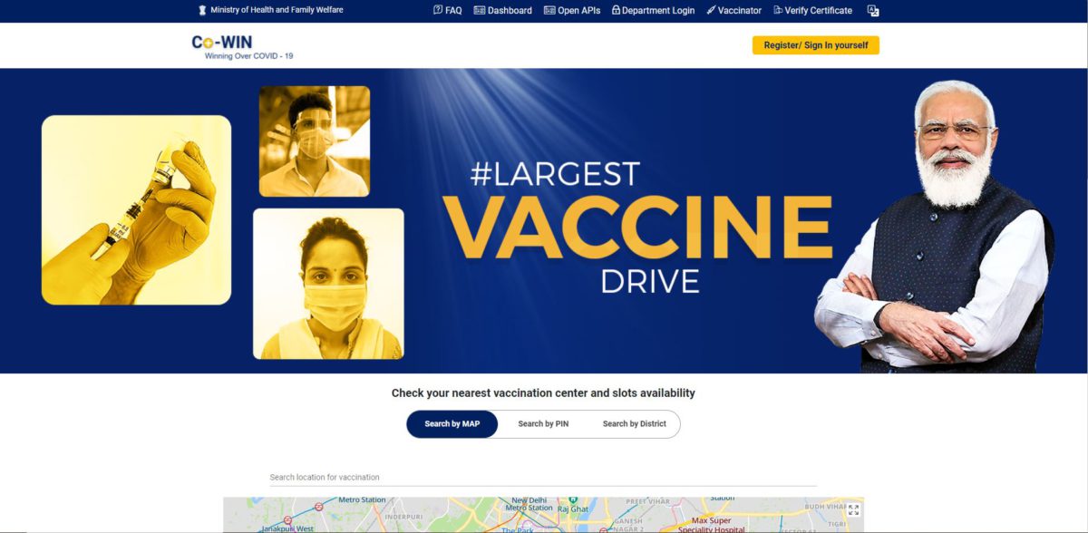
Task: Focus the Search location for vaccination field
Action: click(x=543, y=477)
